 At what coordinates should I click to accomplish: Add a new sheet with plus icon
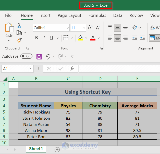[x=57, y=149]
